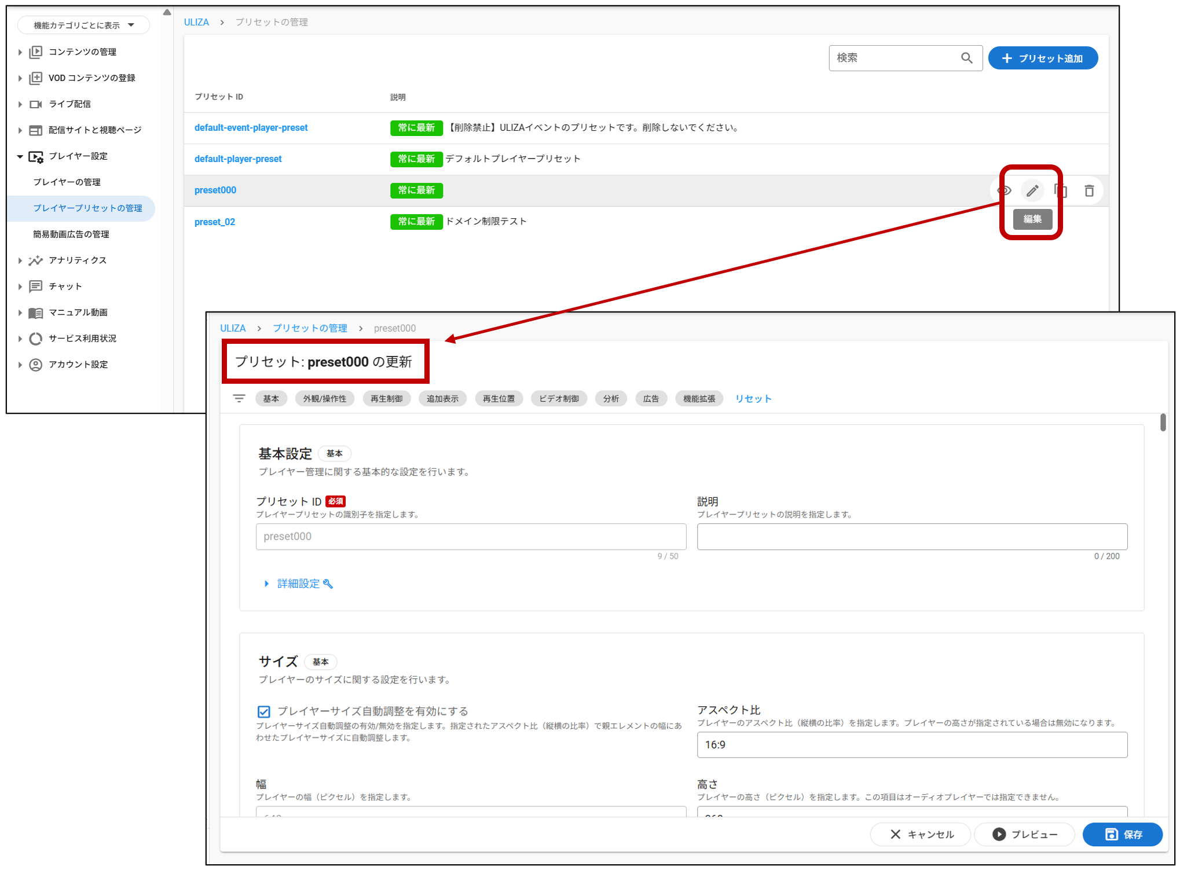1180x870 pixels.
Task: Select the 機能拡張 filter chip
Action: click(x=699, y=398)
